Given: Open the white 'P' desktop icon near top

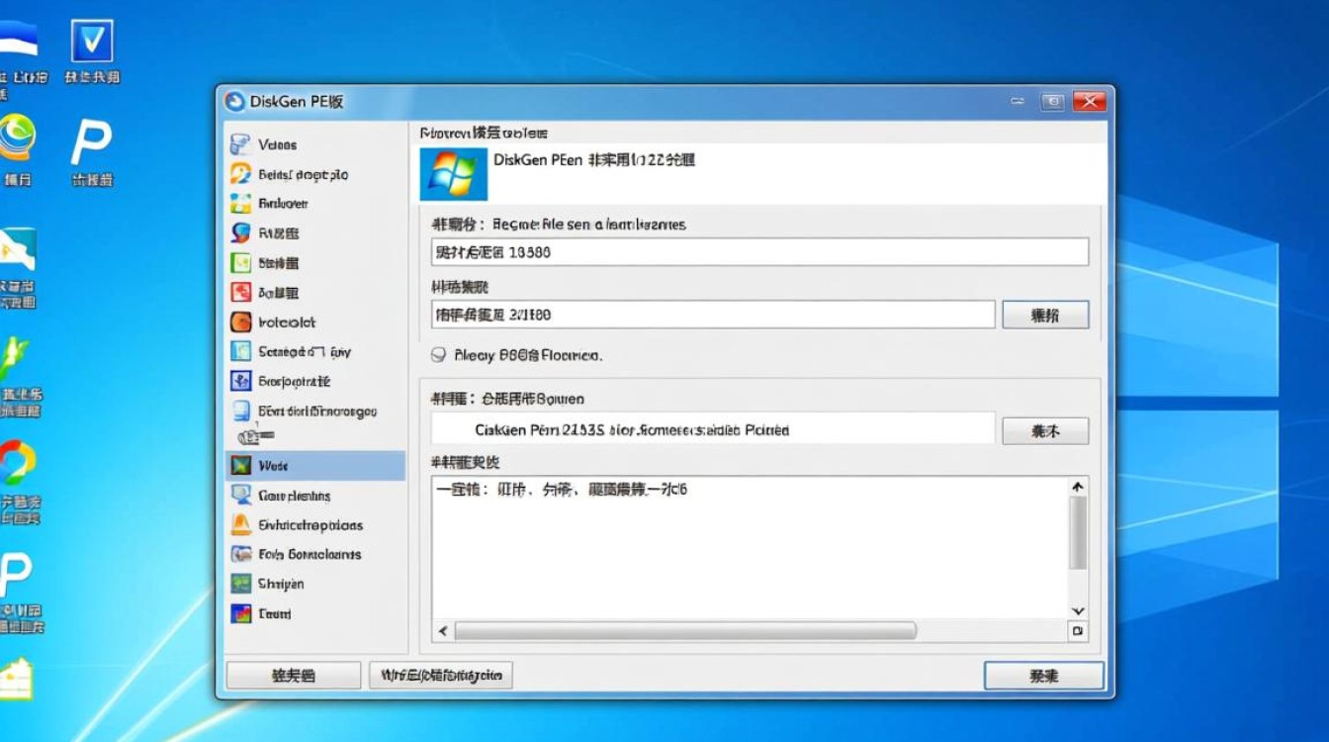Looking at the screenshot, I should point(92,143).
